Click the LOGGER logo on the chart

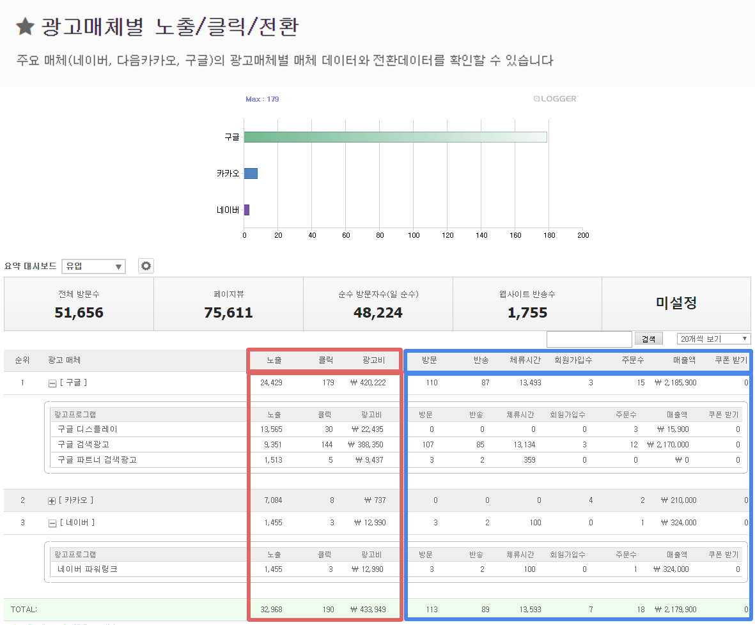pyautogui.click(x=556, y=98)
